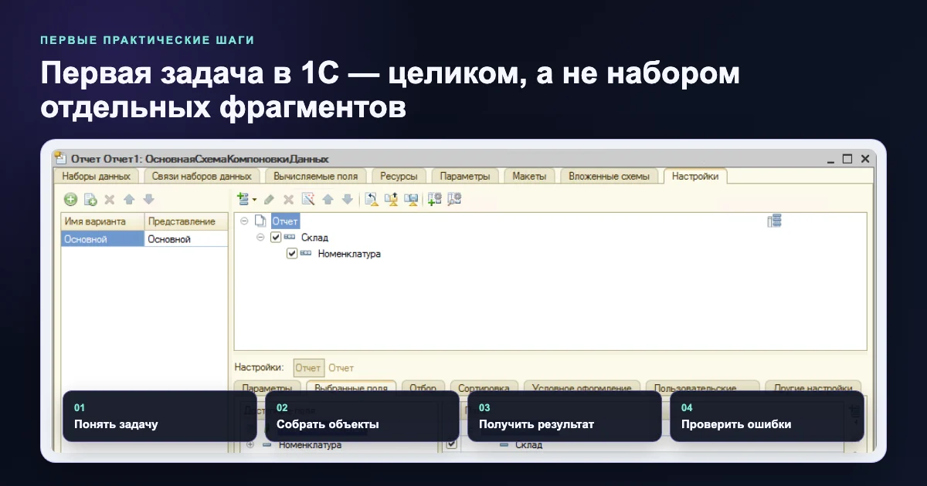Click third icon after the toolbar separator
927x486 pixels.
coord(412,199)
